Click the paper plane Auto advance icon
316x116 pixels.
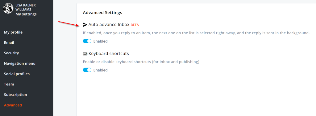click(x=85, y=25)
